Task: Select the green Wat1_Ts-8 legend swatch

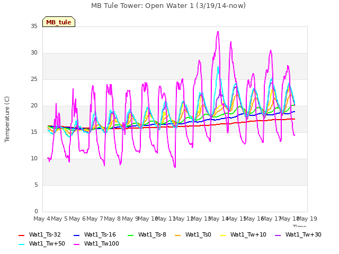Action: pos(131,235)
